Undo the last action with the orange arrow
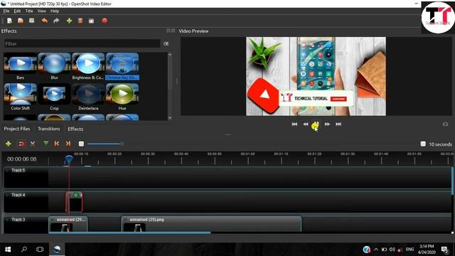 pos(44,21)
